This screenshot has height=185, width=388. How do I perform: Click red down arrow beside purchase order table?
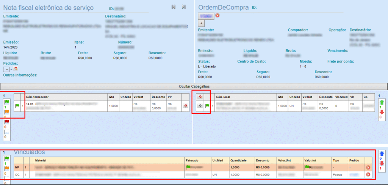[382, 112]
